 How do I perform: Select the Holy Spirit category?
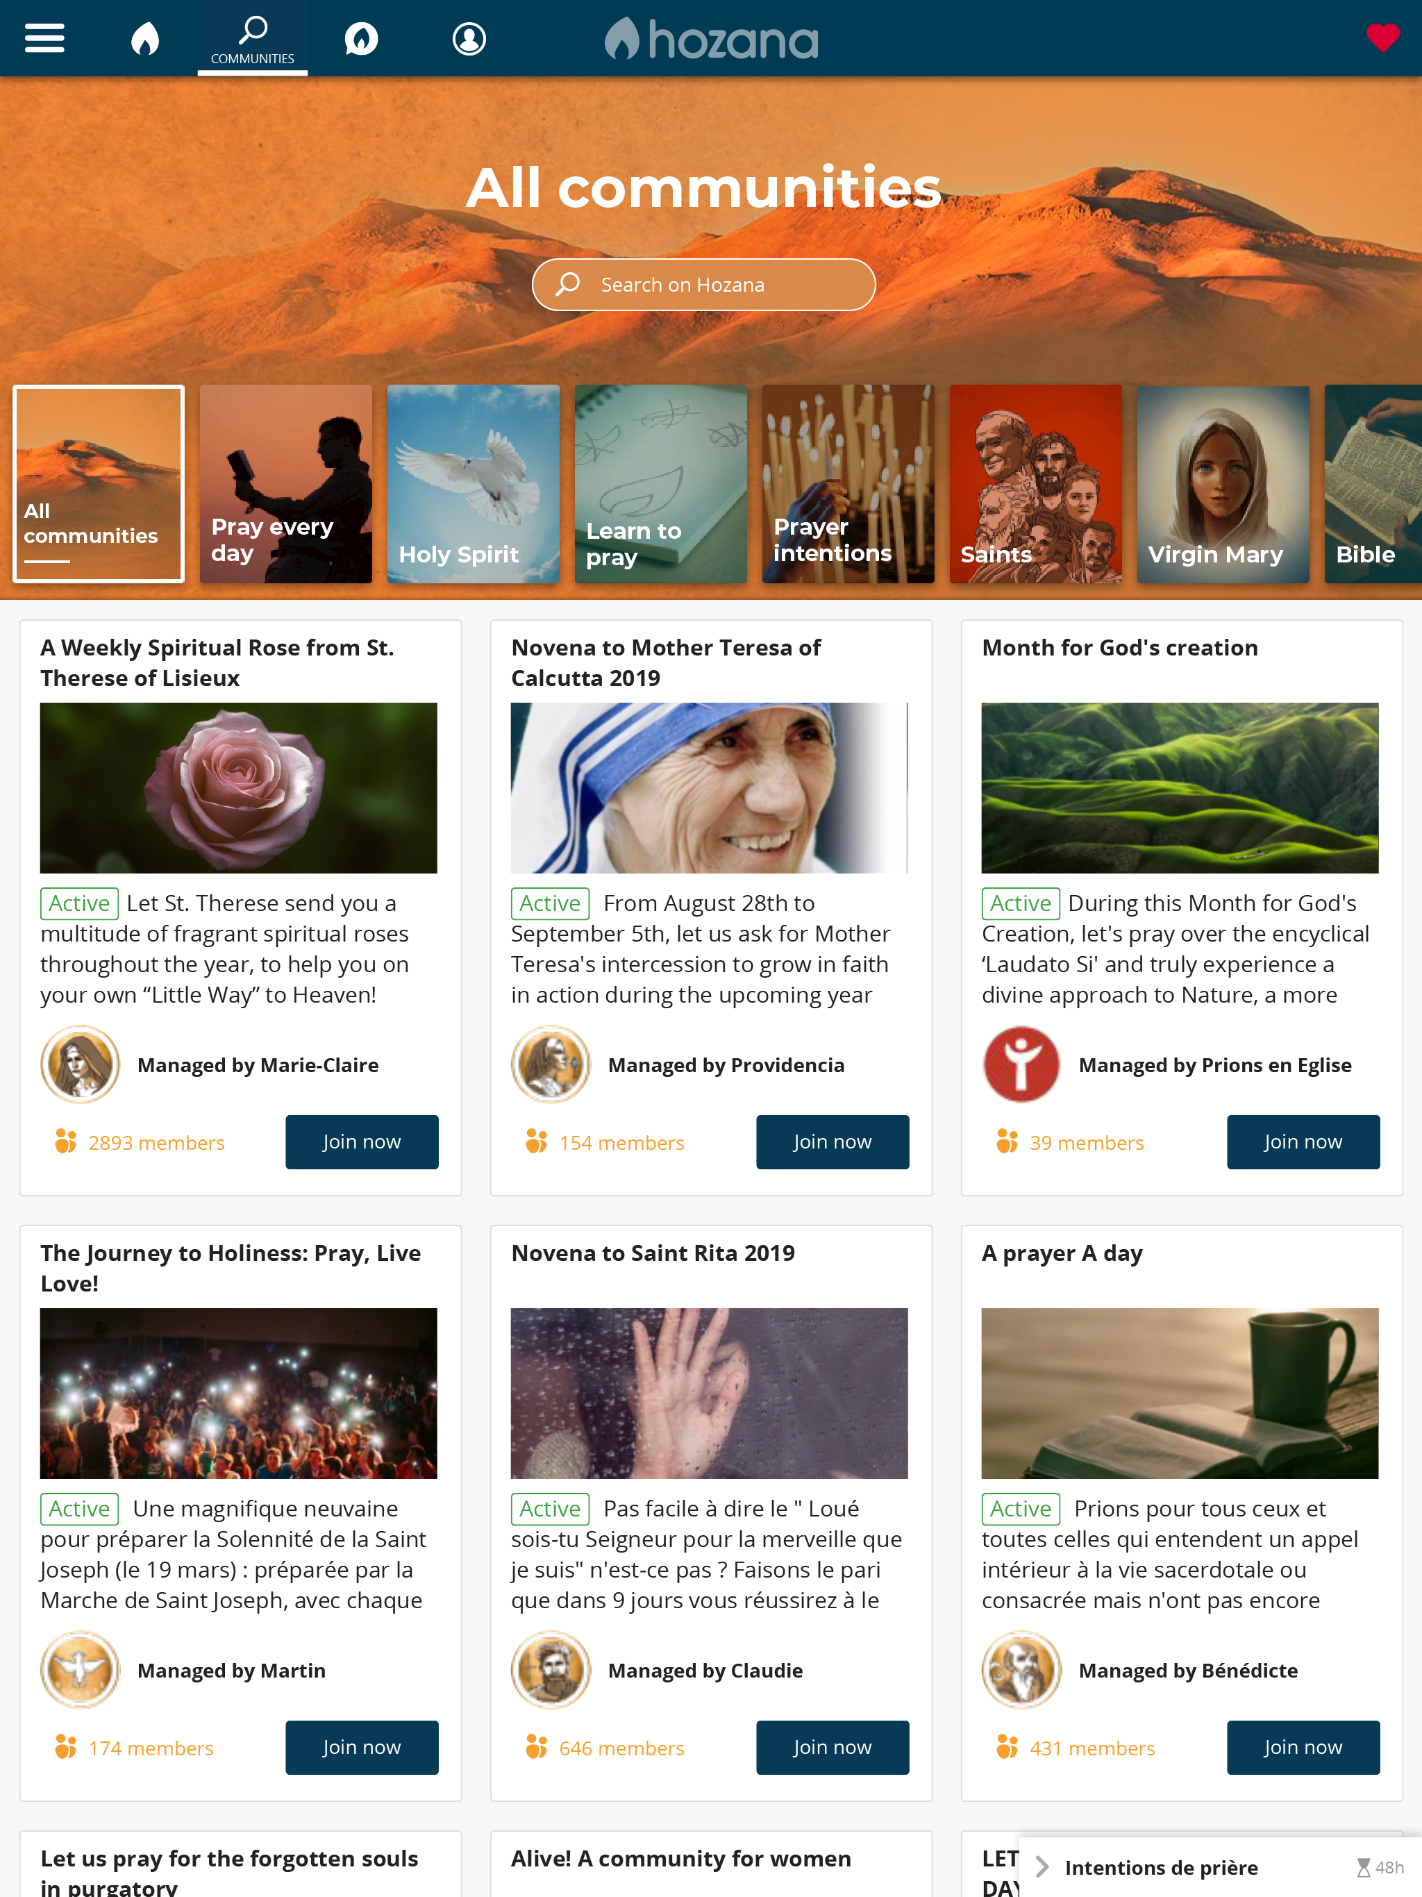pyautogui.click(x=474, y=484)
